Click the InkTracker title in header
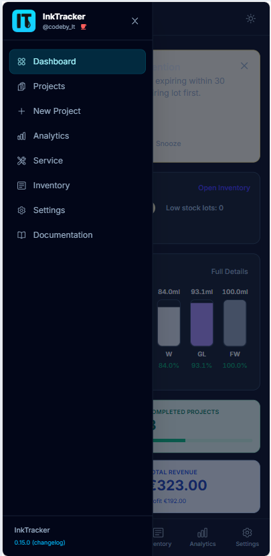271x556 pixels. 64,17
